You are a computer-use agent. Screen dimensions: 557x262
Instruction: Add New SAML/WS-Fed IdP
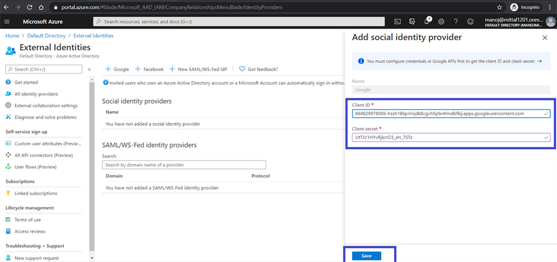coord(198,69)
